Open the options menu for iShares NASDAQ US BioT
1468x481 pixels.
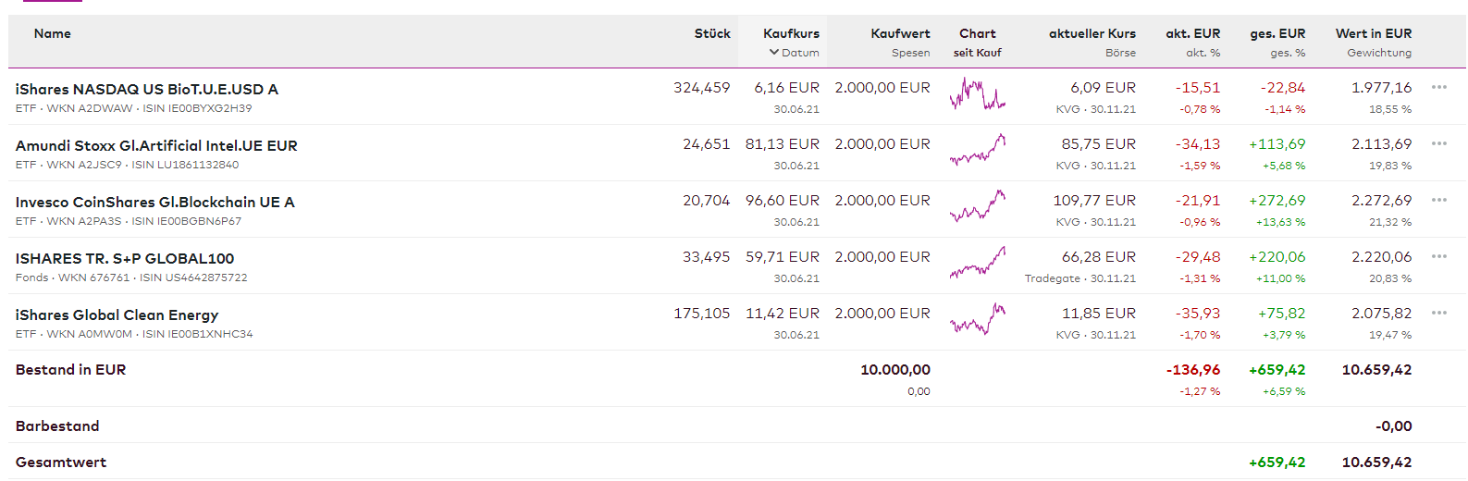(1438, 88)
